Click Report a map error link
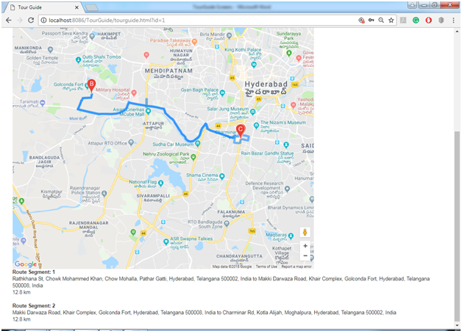Viewport: 462px width, 331px height. coord(296,266)
